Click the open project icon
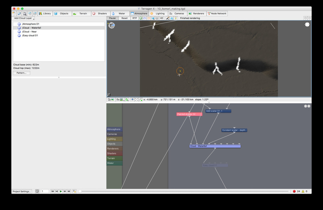This screenshot has width=323, height=210. [19, 14]
